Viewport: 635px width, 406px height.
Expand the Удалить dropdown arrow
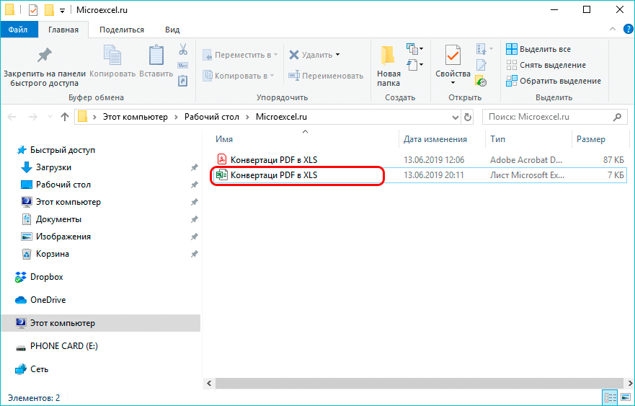337,55
